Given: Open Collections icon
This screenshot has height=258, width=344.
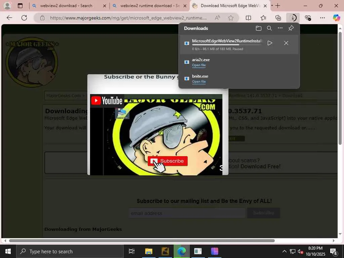Looking at the screenshot, I should pos(278,18).
